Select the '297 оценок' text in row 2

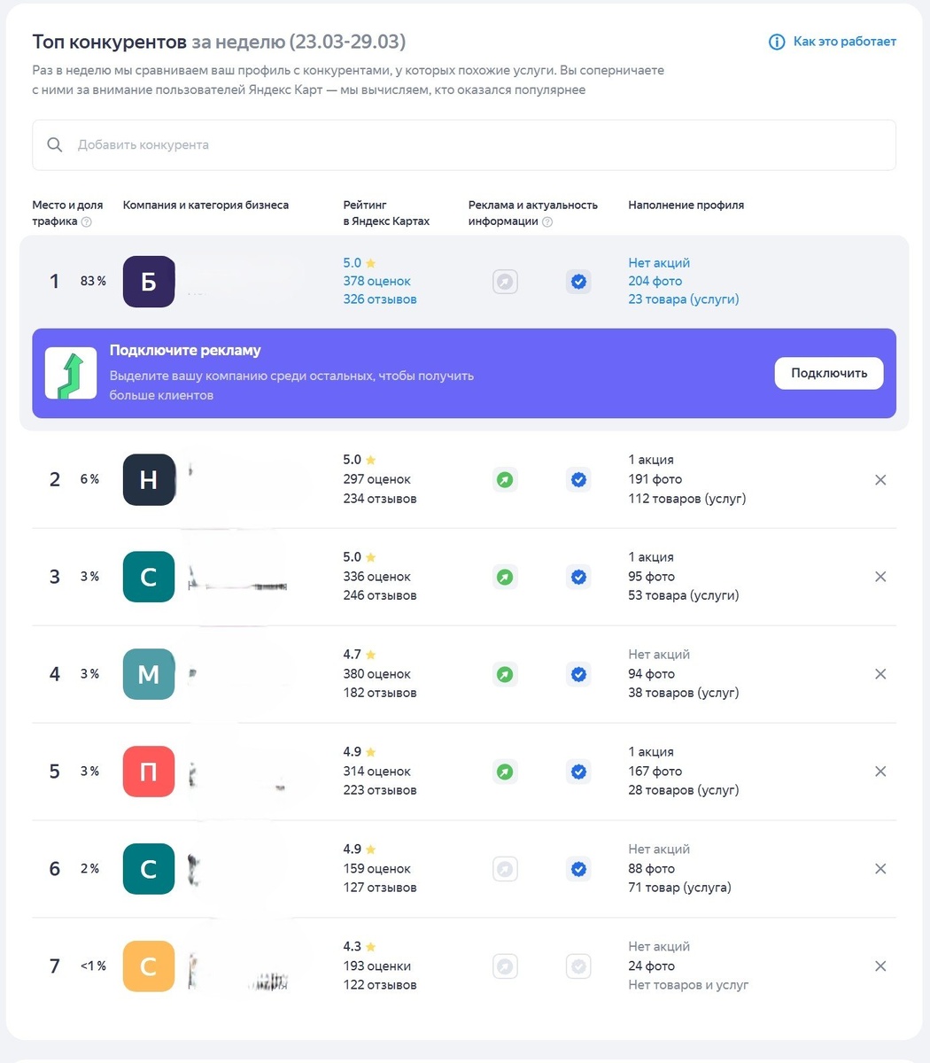377,479
